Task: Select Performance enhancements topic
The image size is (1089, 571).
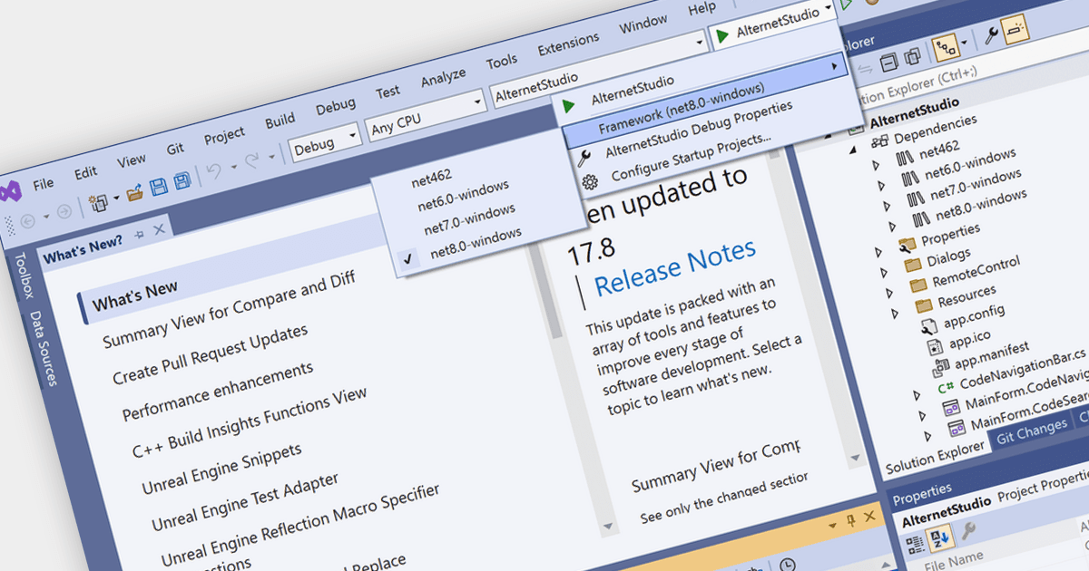Action: (218, 392)
